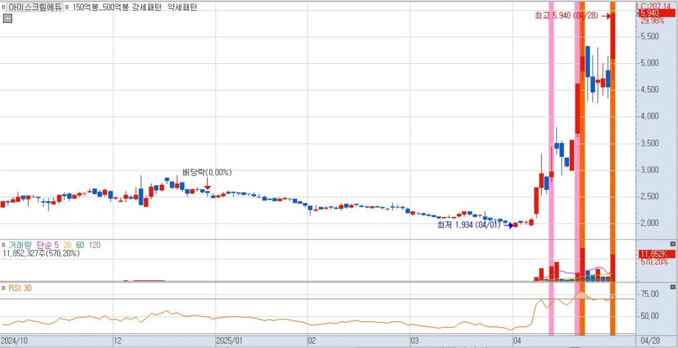The height and width of the screenshot is (348, 678).
Task: Click the 배당락(0.00%) ex-dividend marker
Action: pyautogui.click(x=207, y=172)
